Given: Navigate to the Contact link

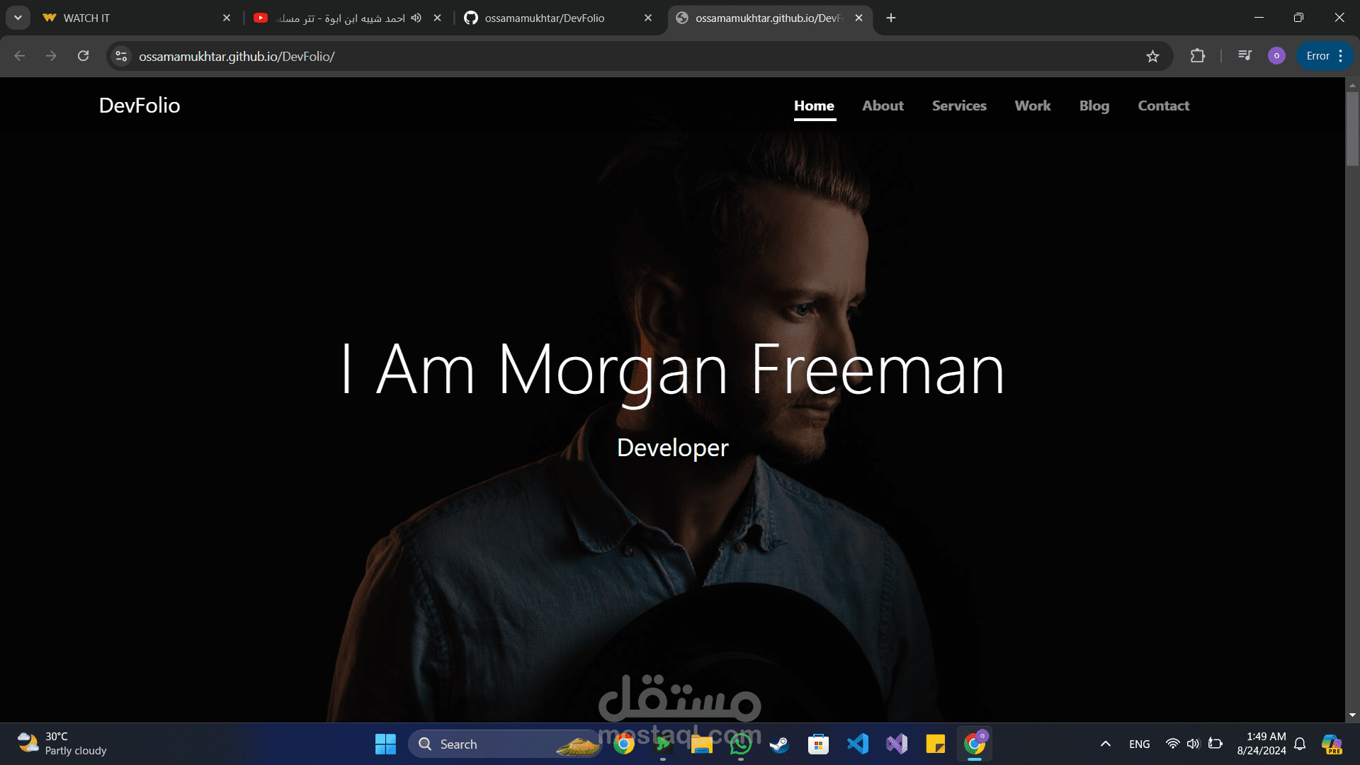Looking at the screenshot, I should [1163, 106].
